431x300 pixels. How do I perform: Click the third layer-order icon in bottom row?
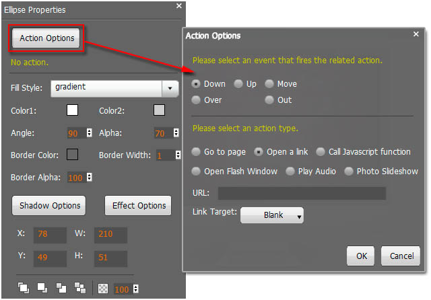[61, 288]
